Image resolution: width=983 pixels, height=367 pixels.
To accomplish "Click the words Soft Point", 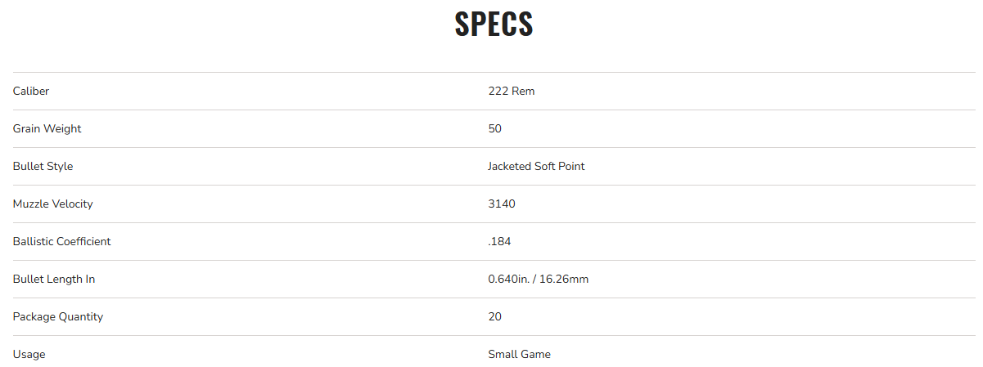I will (559, 166).
